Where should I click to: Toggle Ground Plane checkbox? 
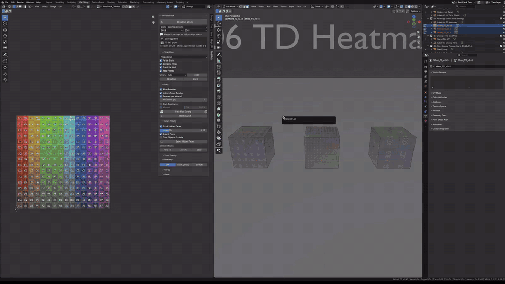tap(161, 134)
